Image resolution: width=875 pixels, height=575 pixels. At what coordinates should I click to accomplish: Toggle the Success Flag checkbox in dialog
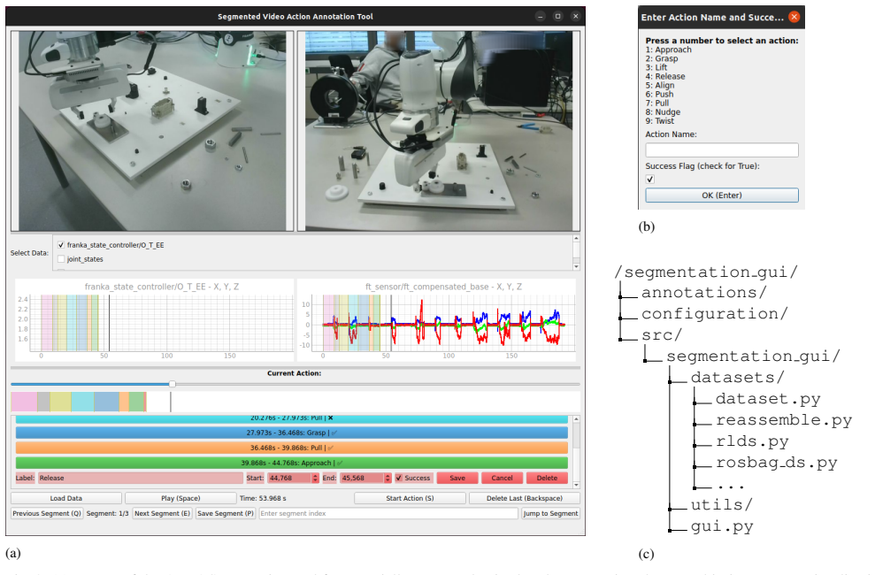649,179
